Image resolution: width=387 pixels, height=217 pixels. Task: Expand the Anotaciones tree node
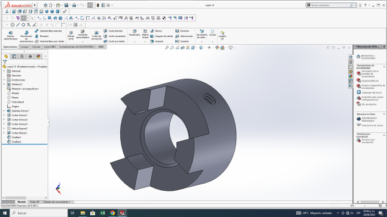[x=4, y=80]
